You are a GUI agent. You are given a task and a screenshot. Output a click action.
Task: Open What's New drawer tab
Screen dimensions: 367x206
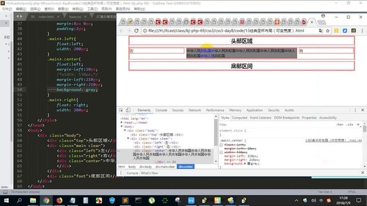point(149,173)
